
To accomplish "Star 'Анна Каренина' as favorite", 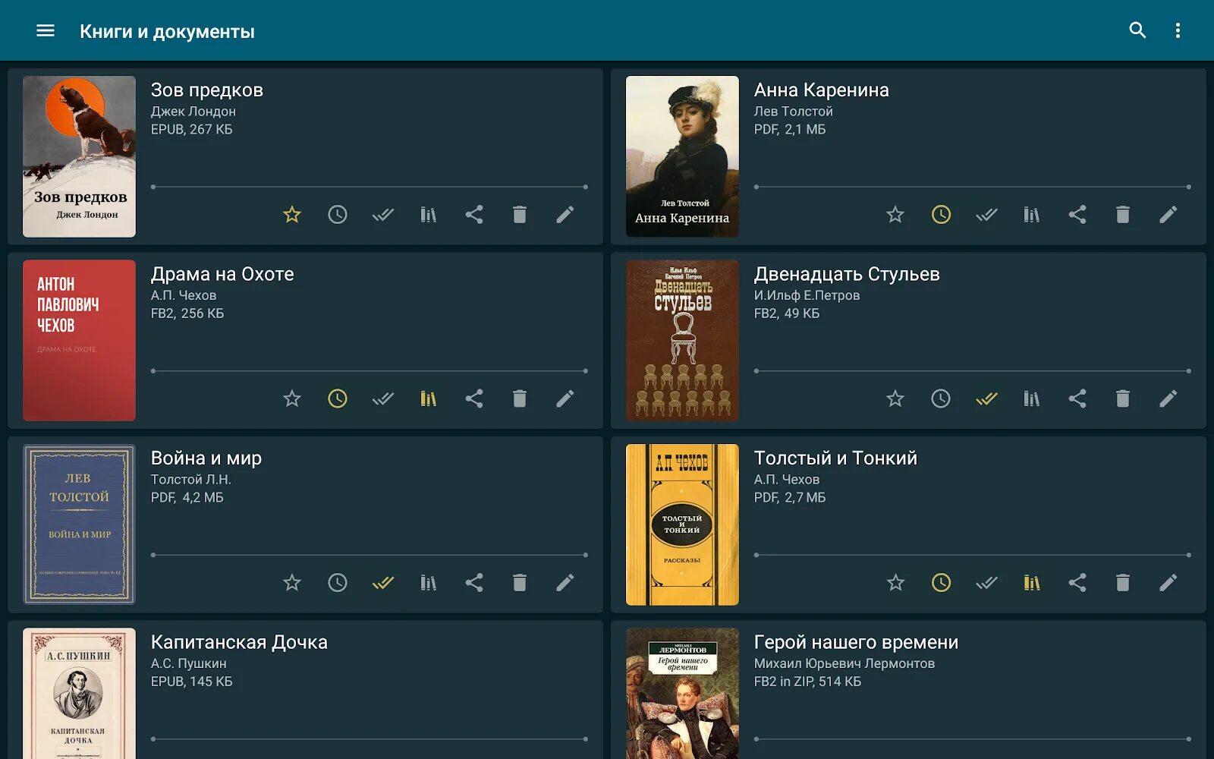I will [895, 215].
